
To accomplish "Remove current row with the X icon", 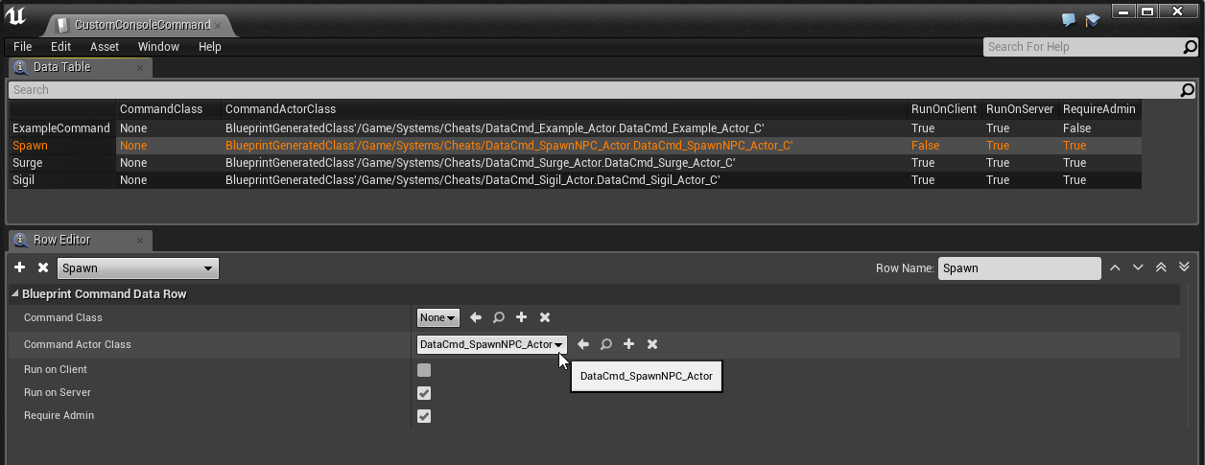I will [43, 268].
